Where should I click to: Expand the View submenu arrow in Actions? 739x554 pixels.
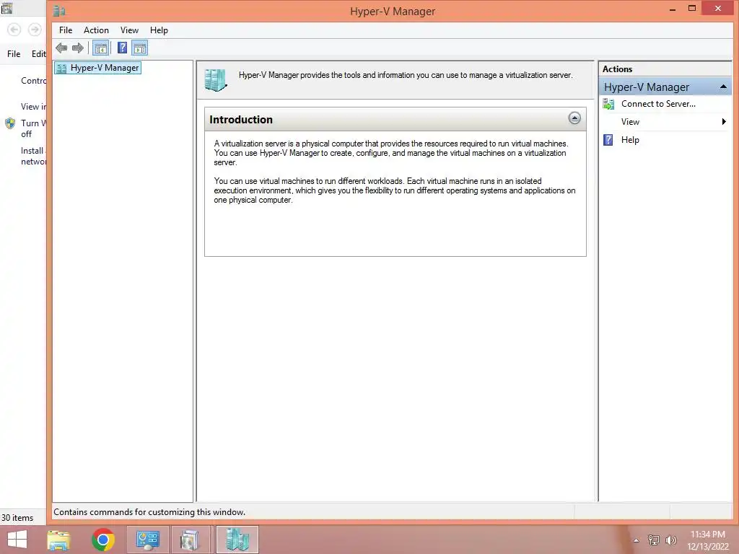tap(724, 122)
